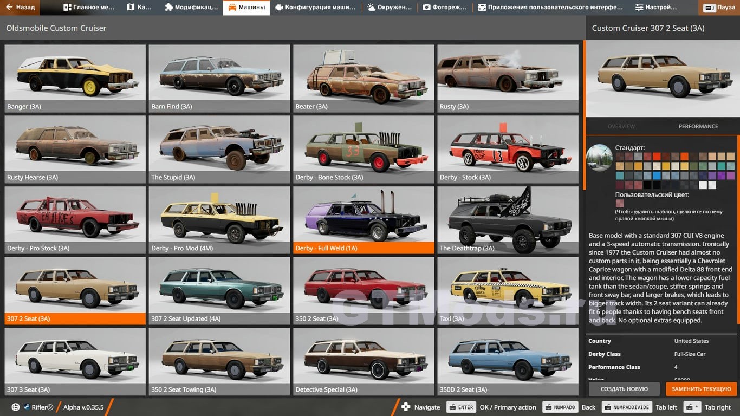The image size is (740, 416).
Task: Choose 307 2 Seat Updated (4A)
Action: pos(219,291)
